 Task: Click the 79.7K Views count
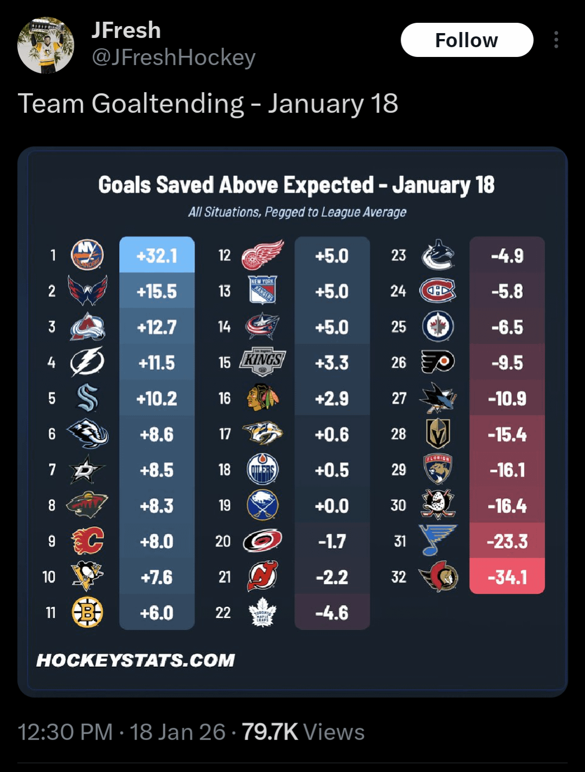click(x=303, y=732)
